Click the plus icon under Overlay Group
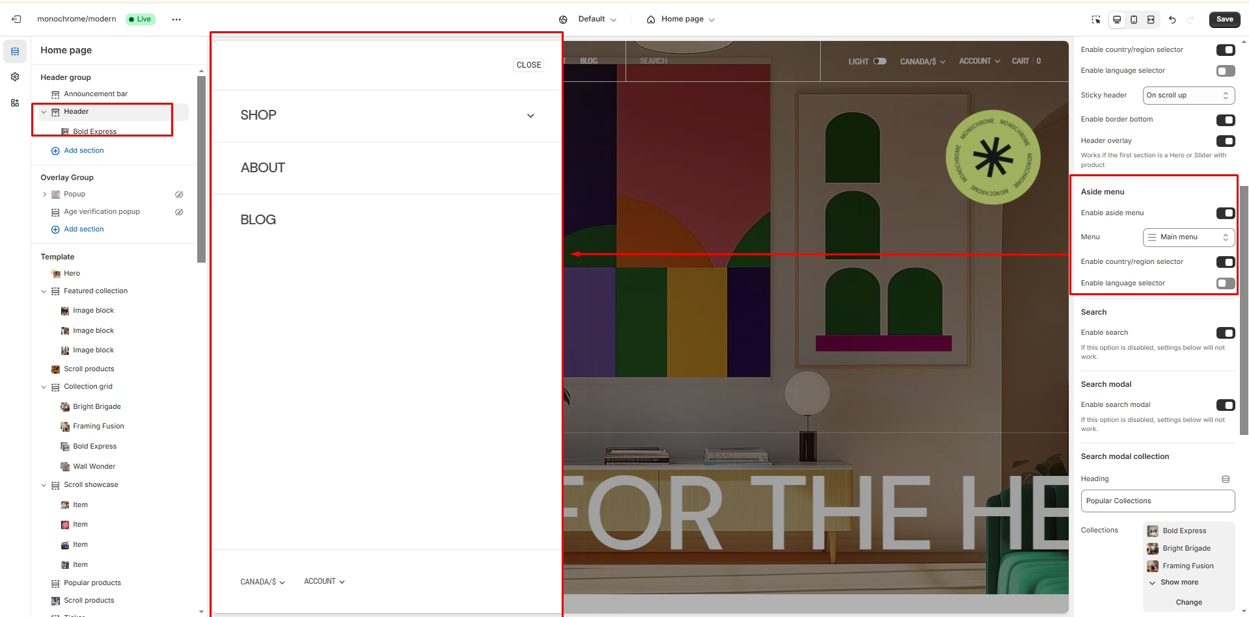This screenshot has height=617, width=1249. (x=55, y=230)
